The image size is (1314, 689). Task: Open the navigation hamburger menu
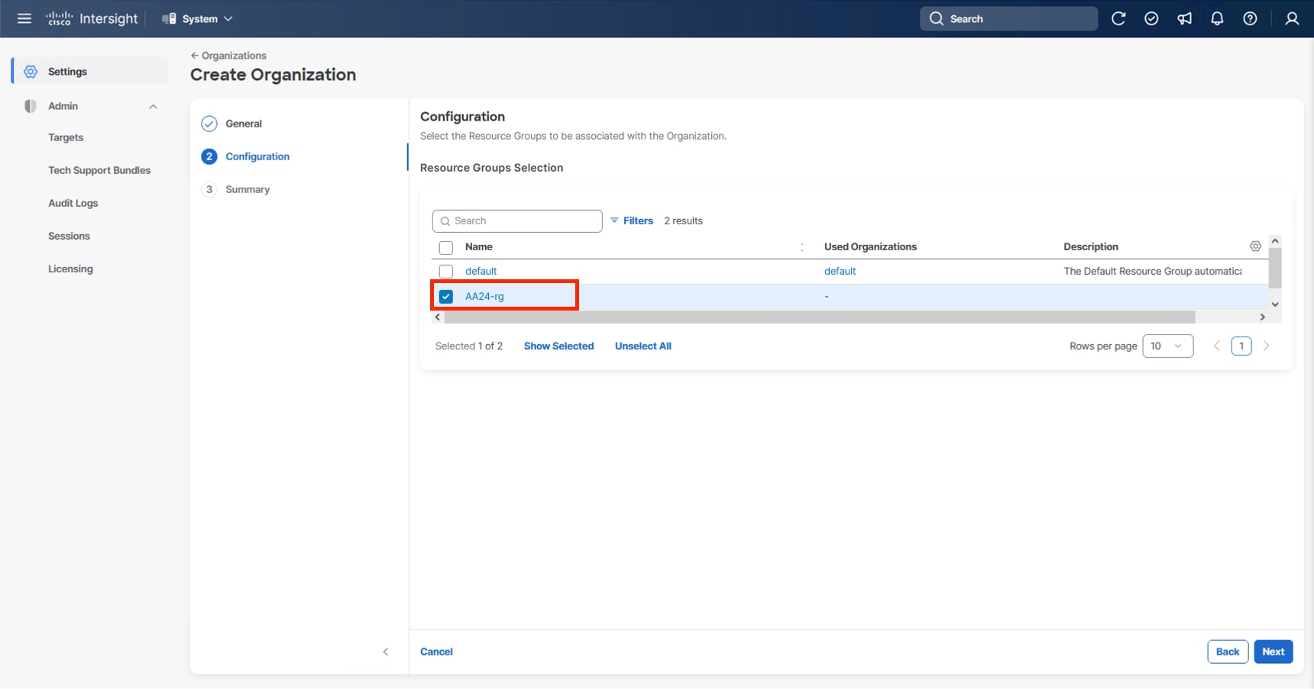24,18
